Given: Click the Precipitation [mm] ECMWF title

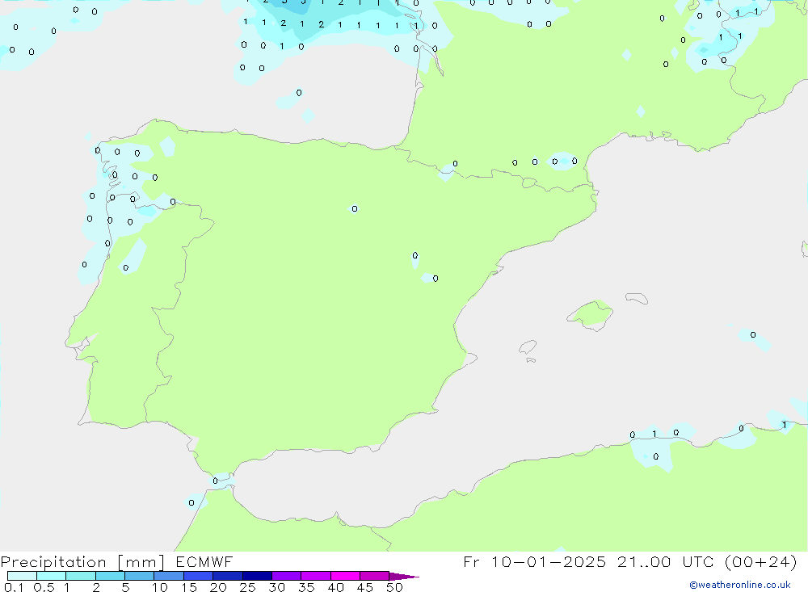Looking at the screenshot, I should pos(116,562).
